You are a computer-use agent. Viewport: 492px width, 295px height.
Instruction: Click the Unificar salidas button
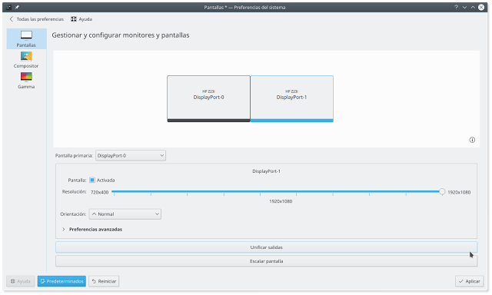[x=267, y=247]
